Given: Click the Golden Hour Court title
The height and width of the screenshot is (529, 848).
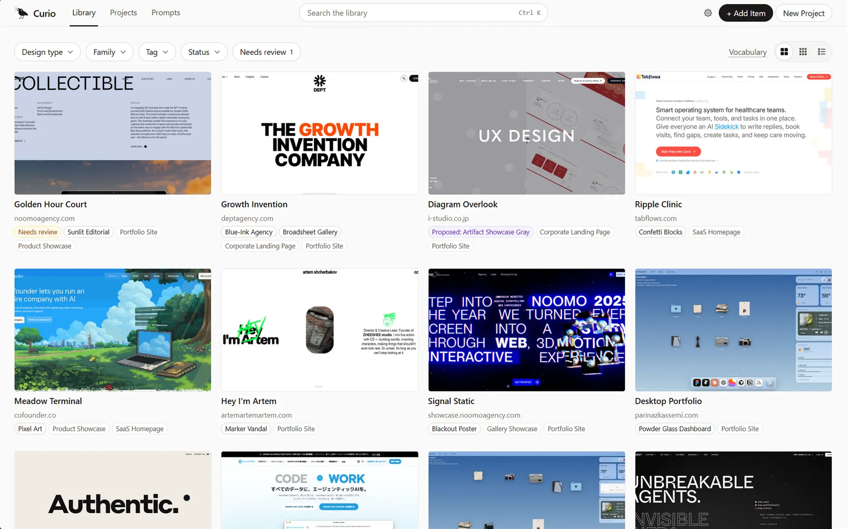Looking at the screenshot, I should click(x=50, y=204).
